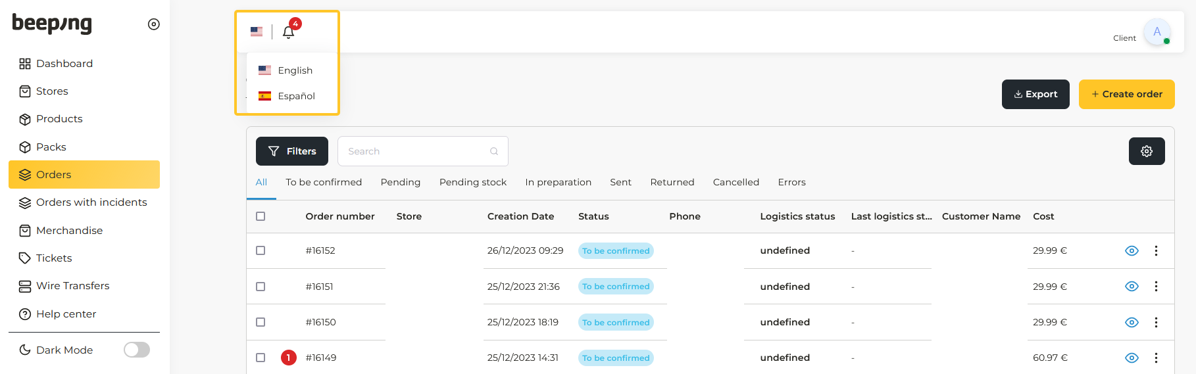This screenshot has height=374, width=1196.
Task: Open Wire Transfers in the sidebar
Action: click(72, 286)
